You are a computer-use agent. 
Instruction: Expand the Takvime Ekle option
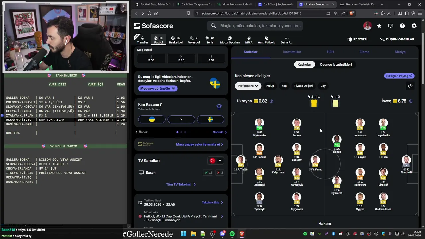212,202
